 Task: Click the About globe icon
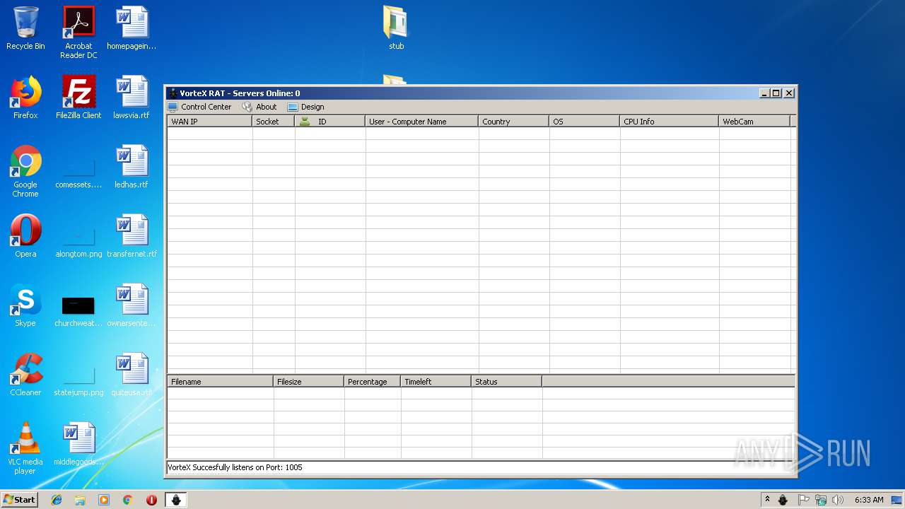pos(247,107)
